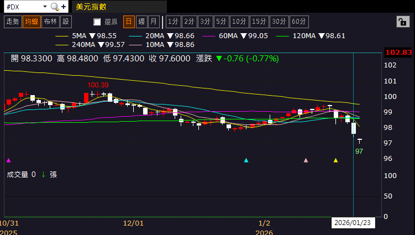Click the 10MA pink legend line
This screenshot has height=235, width=415.
click(x=135, y=45)
